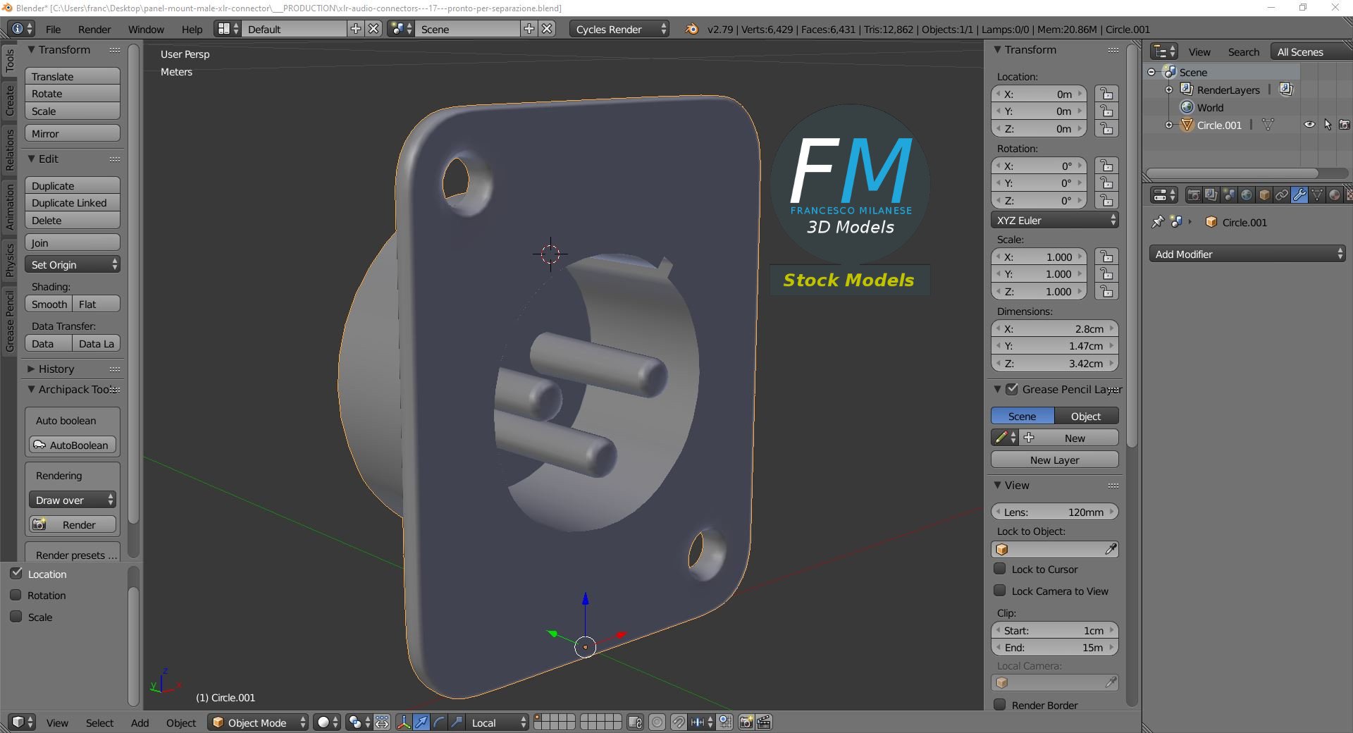Toggle the snap magnet in the 3D header
This screenshot has width=1353, height=733.
pyautogui.click(x=678, y=722)
